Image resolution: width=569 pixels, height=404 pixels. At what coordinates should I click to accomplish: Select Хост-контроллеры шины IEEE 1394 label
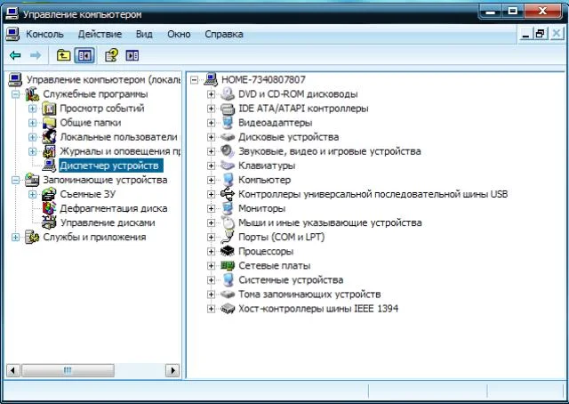point(318,309)
